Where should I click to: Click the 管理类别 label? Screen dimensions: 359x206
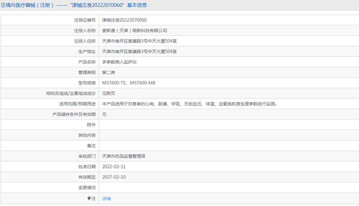(87, 73)
